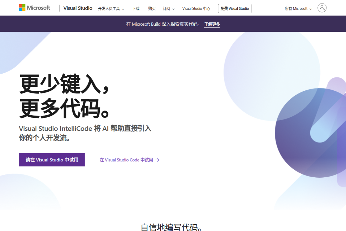
Task: Expand the 订阅 dropdown menu
Action: click(169, 9)
